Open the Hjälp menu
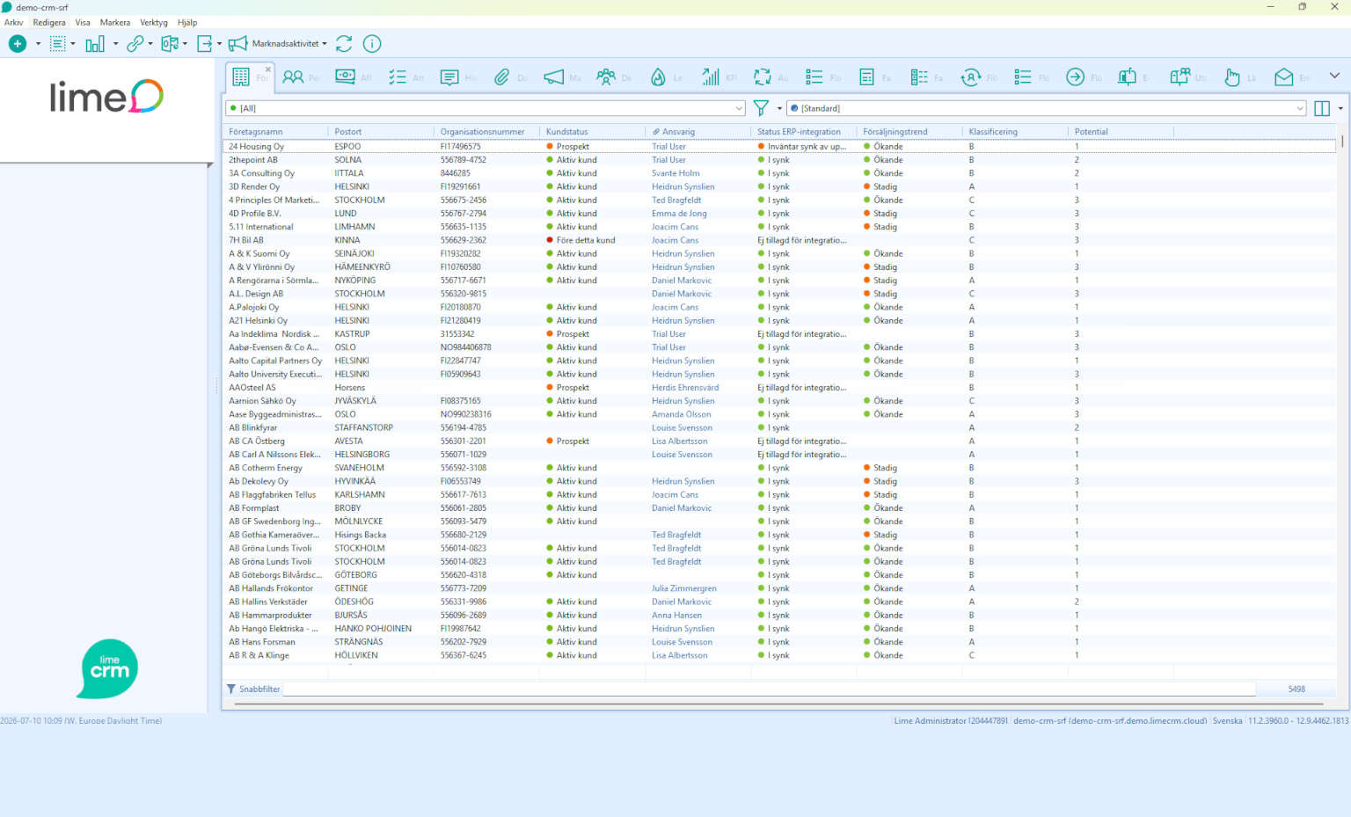 click(x=187, y=22)
